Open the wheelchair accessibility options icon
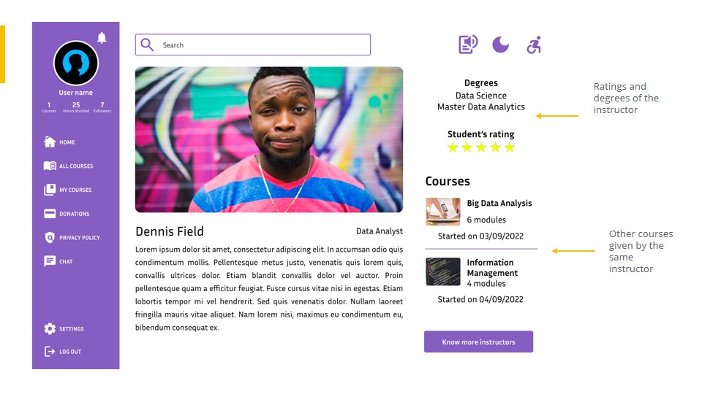The image size is (702, 394). pyautogui.click(x=534, y=45)
